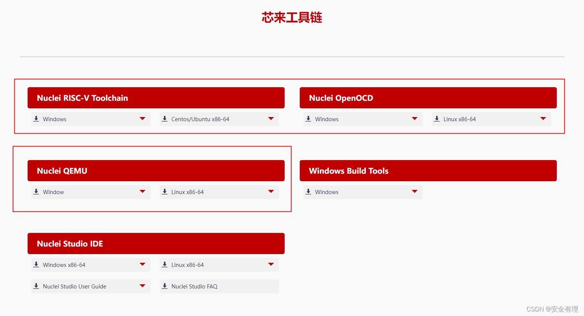Select 'Linux x86-64' text under Studio IDE
584x316 pixels.
[x=187, y=265]
